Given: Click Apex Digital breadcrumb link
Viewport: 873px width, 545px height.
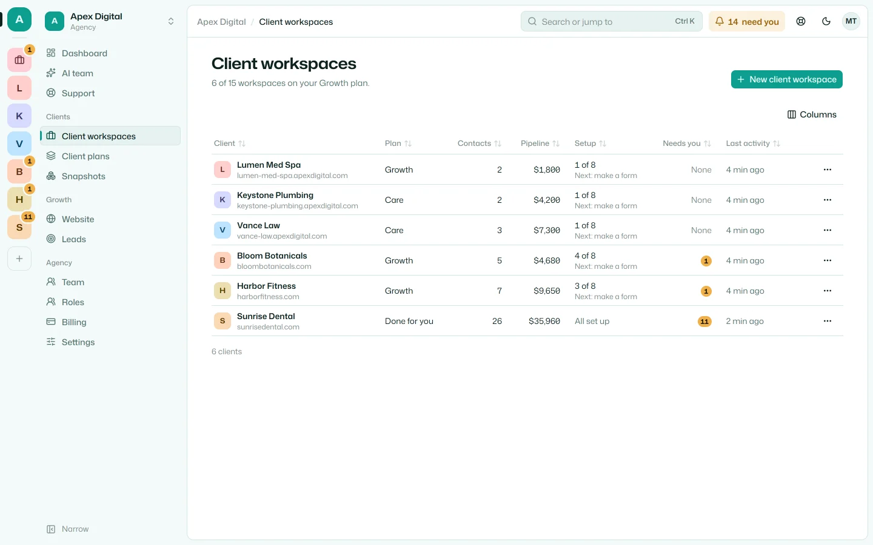Looking at the screenshot, I should [x=221, y=22].
